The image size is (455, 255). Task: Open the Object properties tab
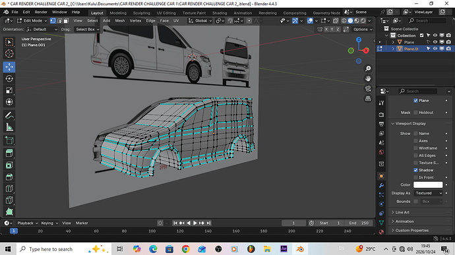(x=381, y=176)
